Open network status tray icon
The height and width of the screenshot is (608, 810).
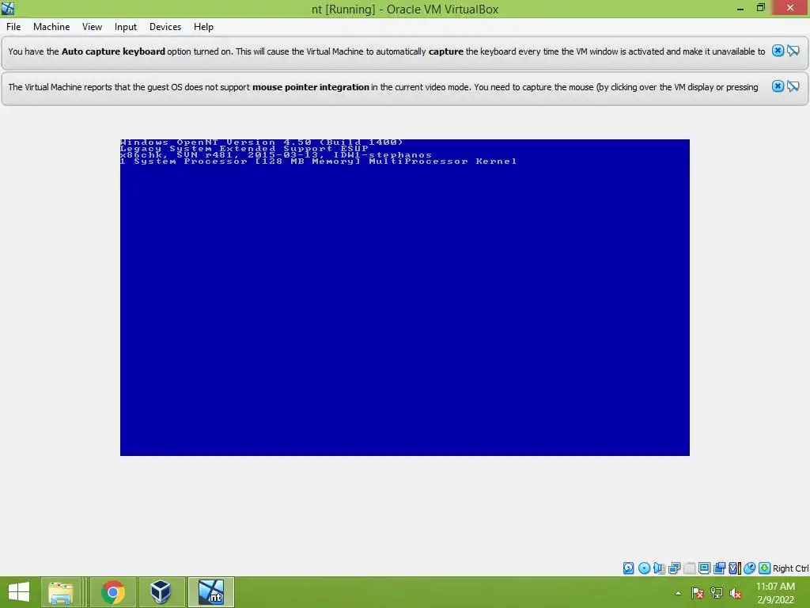pyautogui.click(x=717, y=593)
